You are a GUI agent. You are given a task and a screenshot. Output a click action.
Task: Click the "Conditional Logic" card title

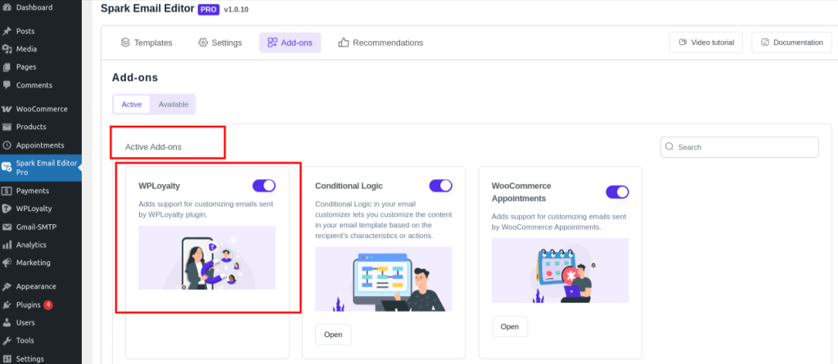point(349,186)
